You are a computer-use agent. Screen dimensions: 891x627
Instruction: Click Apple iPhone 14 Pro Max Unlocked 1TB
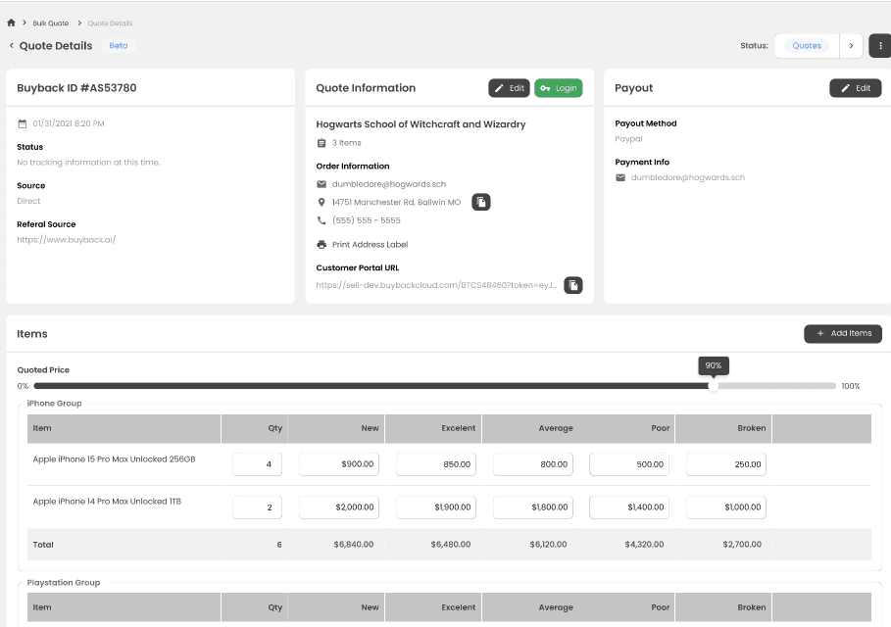[x=107, y=502]
